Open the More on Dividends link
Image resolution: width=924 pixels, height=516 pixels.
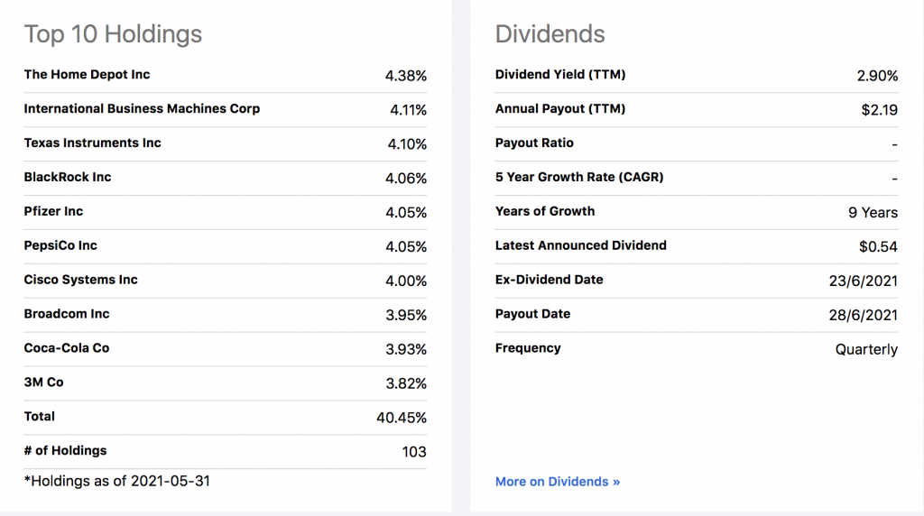coord(558,482)
